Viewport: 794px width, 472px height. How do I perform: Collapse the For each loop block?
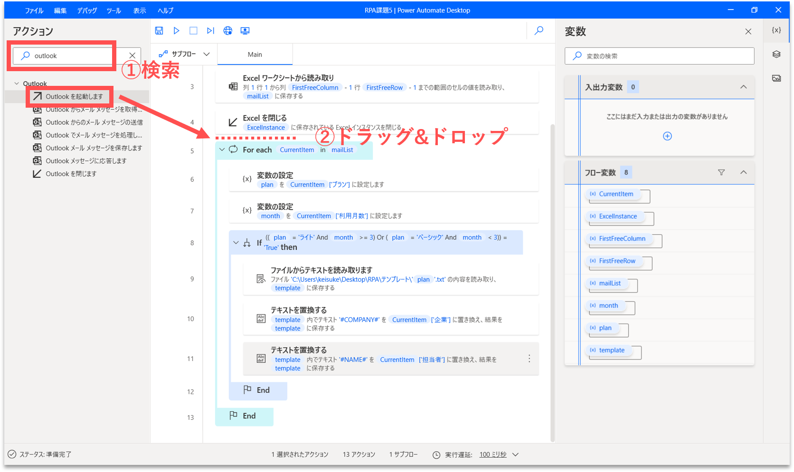[222, 150]
